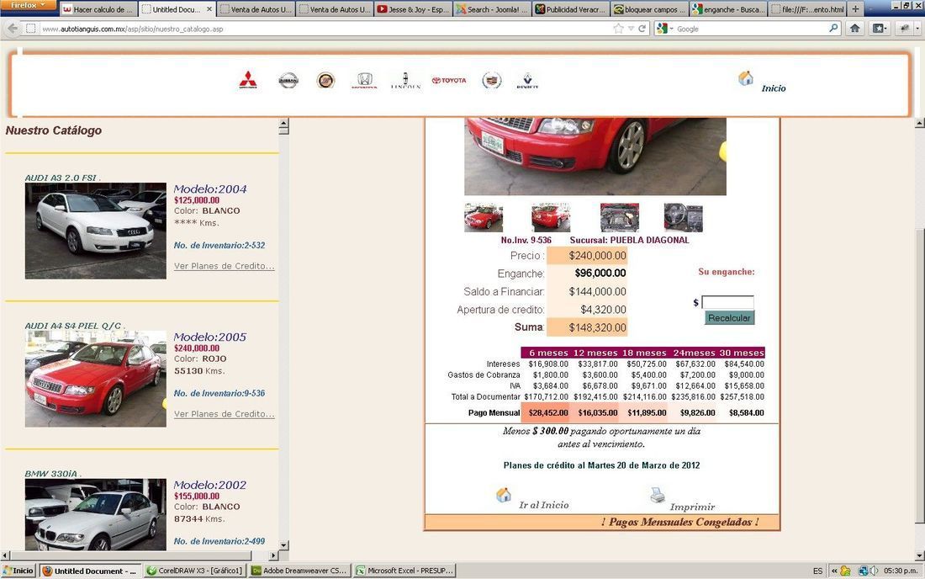Switch to the 'Search - Joomla!' tab

492,9
